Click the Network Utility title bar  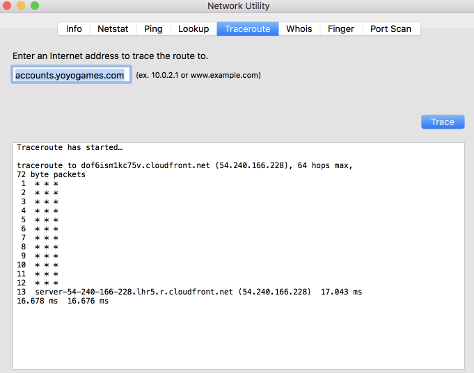[x=238, y=6]
